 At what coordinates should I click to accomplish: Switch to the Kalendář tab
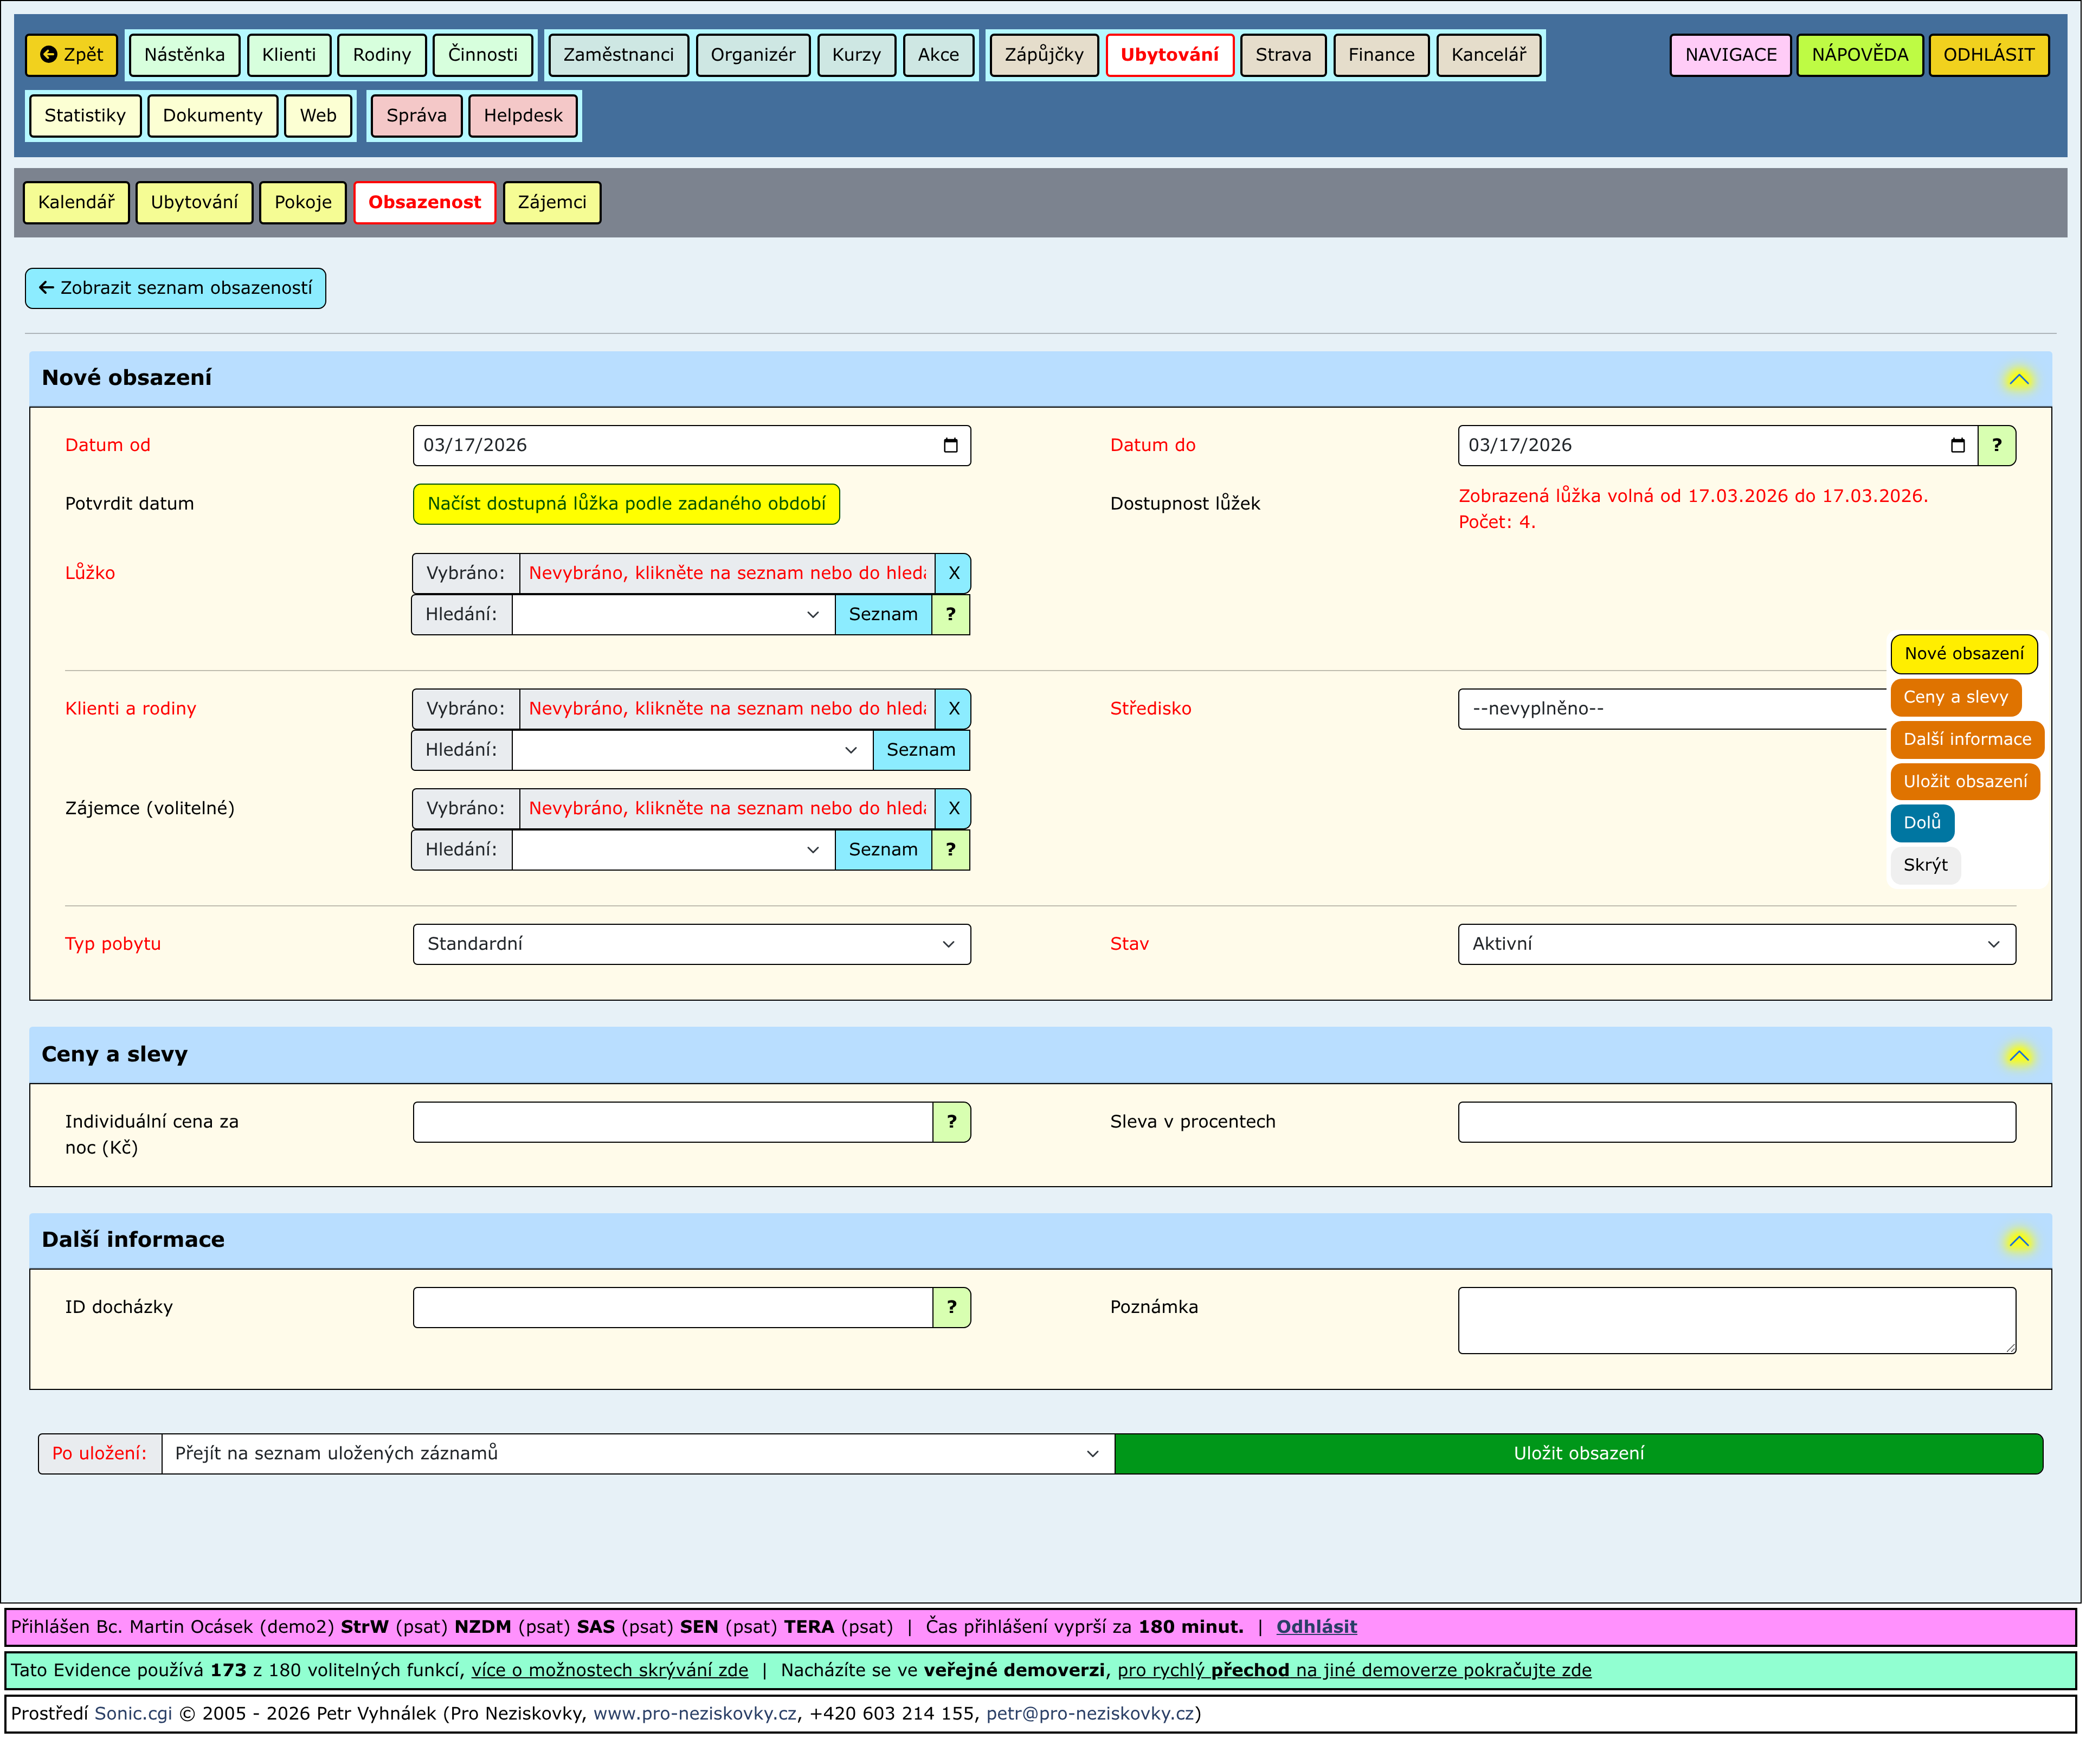(76, 202)
